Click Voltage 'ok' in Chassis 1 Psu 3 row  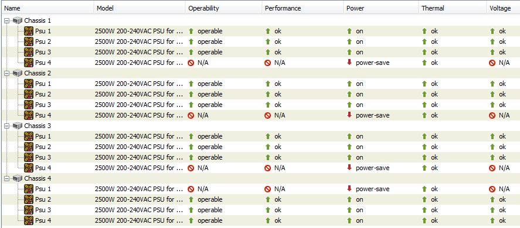pyautogui.click(x=502, y=52)
